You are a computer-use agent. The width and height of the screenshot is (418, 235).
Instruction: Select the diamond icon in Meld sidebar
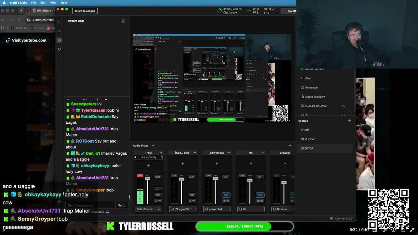click(x=59, y=22)
